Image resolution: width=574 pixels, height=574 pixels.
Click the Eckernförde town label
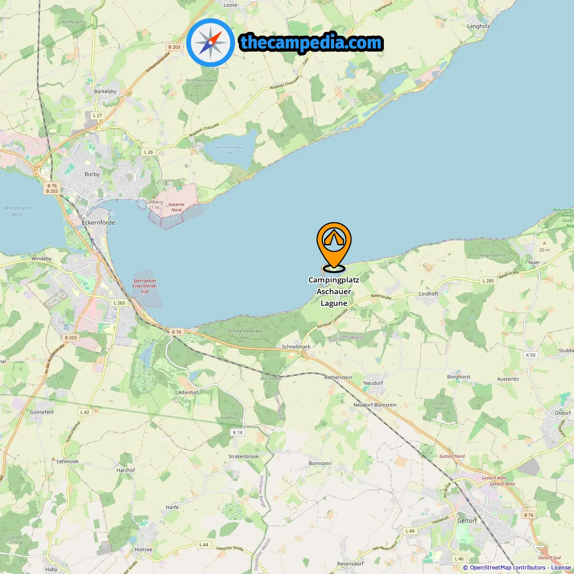pyautogui.click(x=98, y=222)
